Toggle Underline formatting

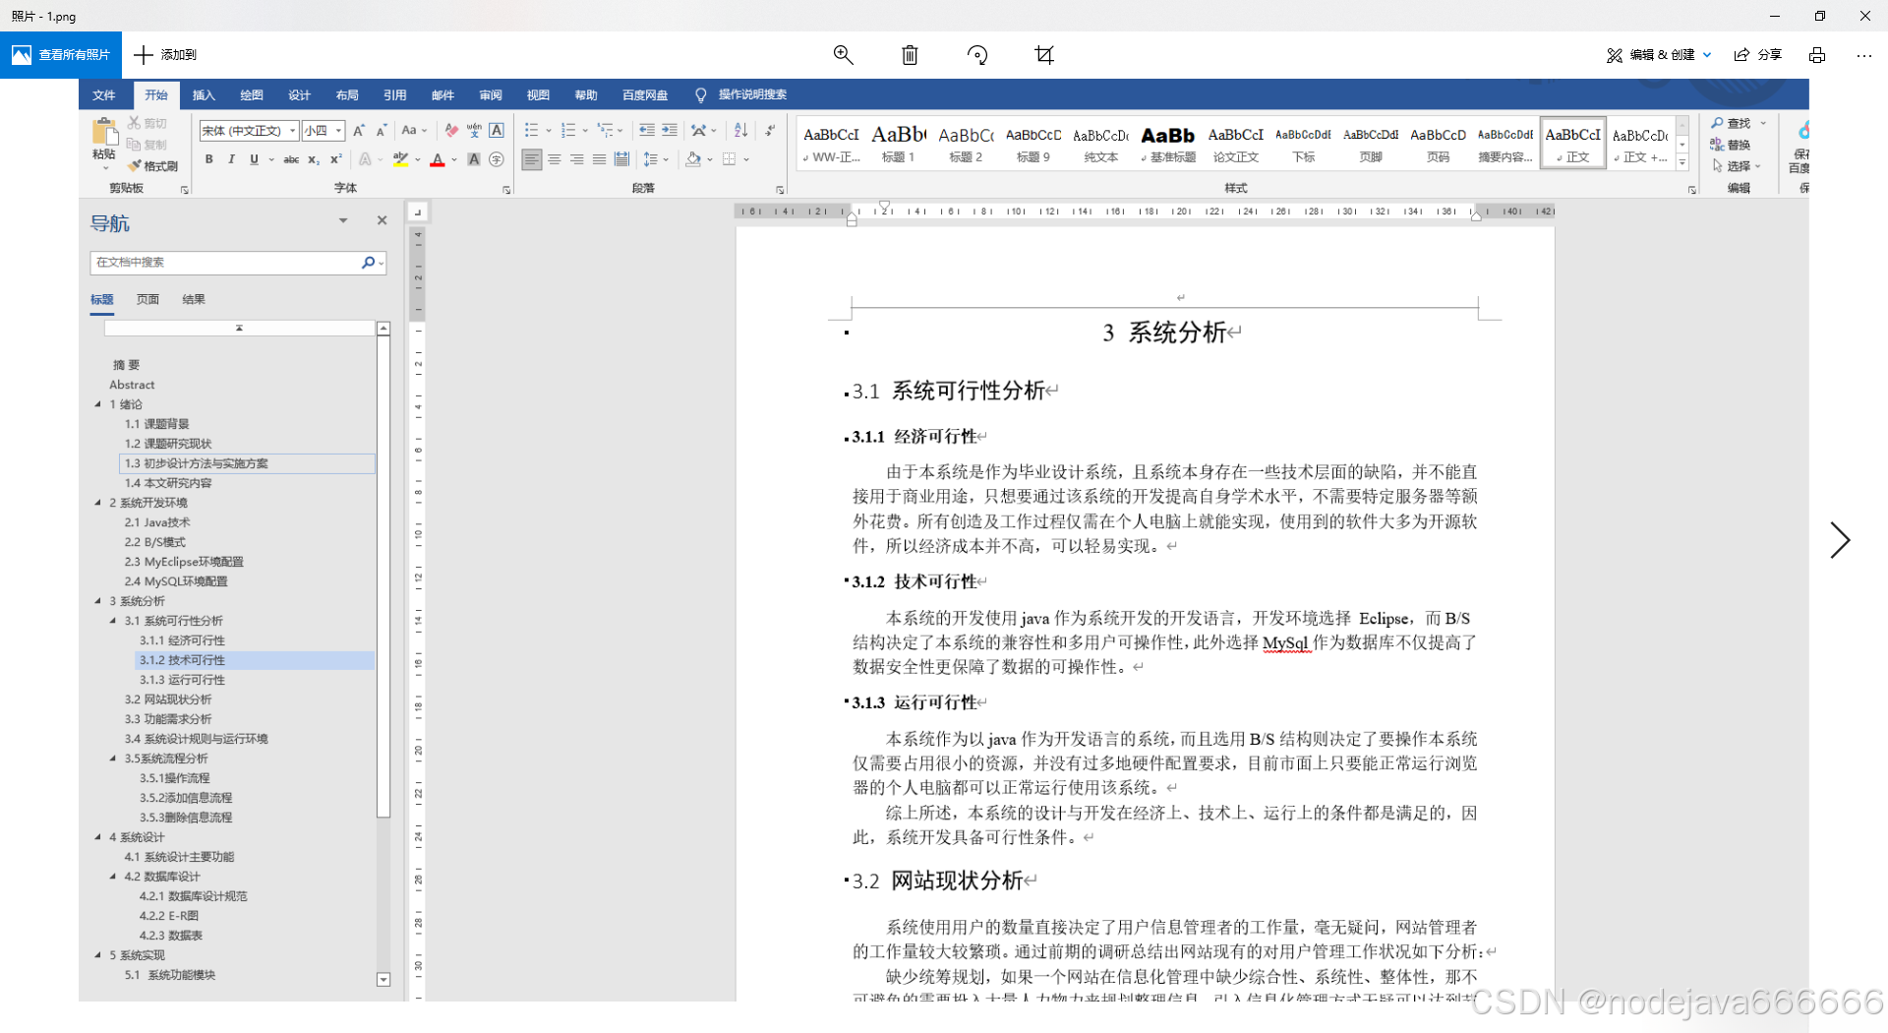click(x=254, y=159)
